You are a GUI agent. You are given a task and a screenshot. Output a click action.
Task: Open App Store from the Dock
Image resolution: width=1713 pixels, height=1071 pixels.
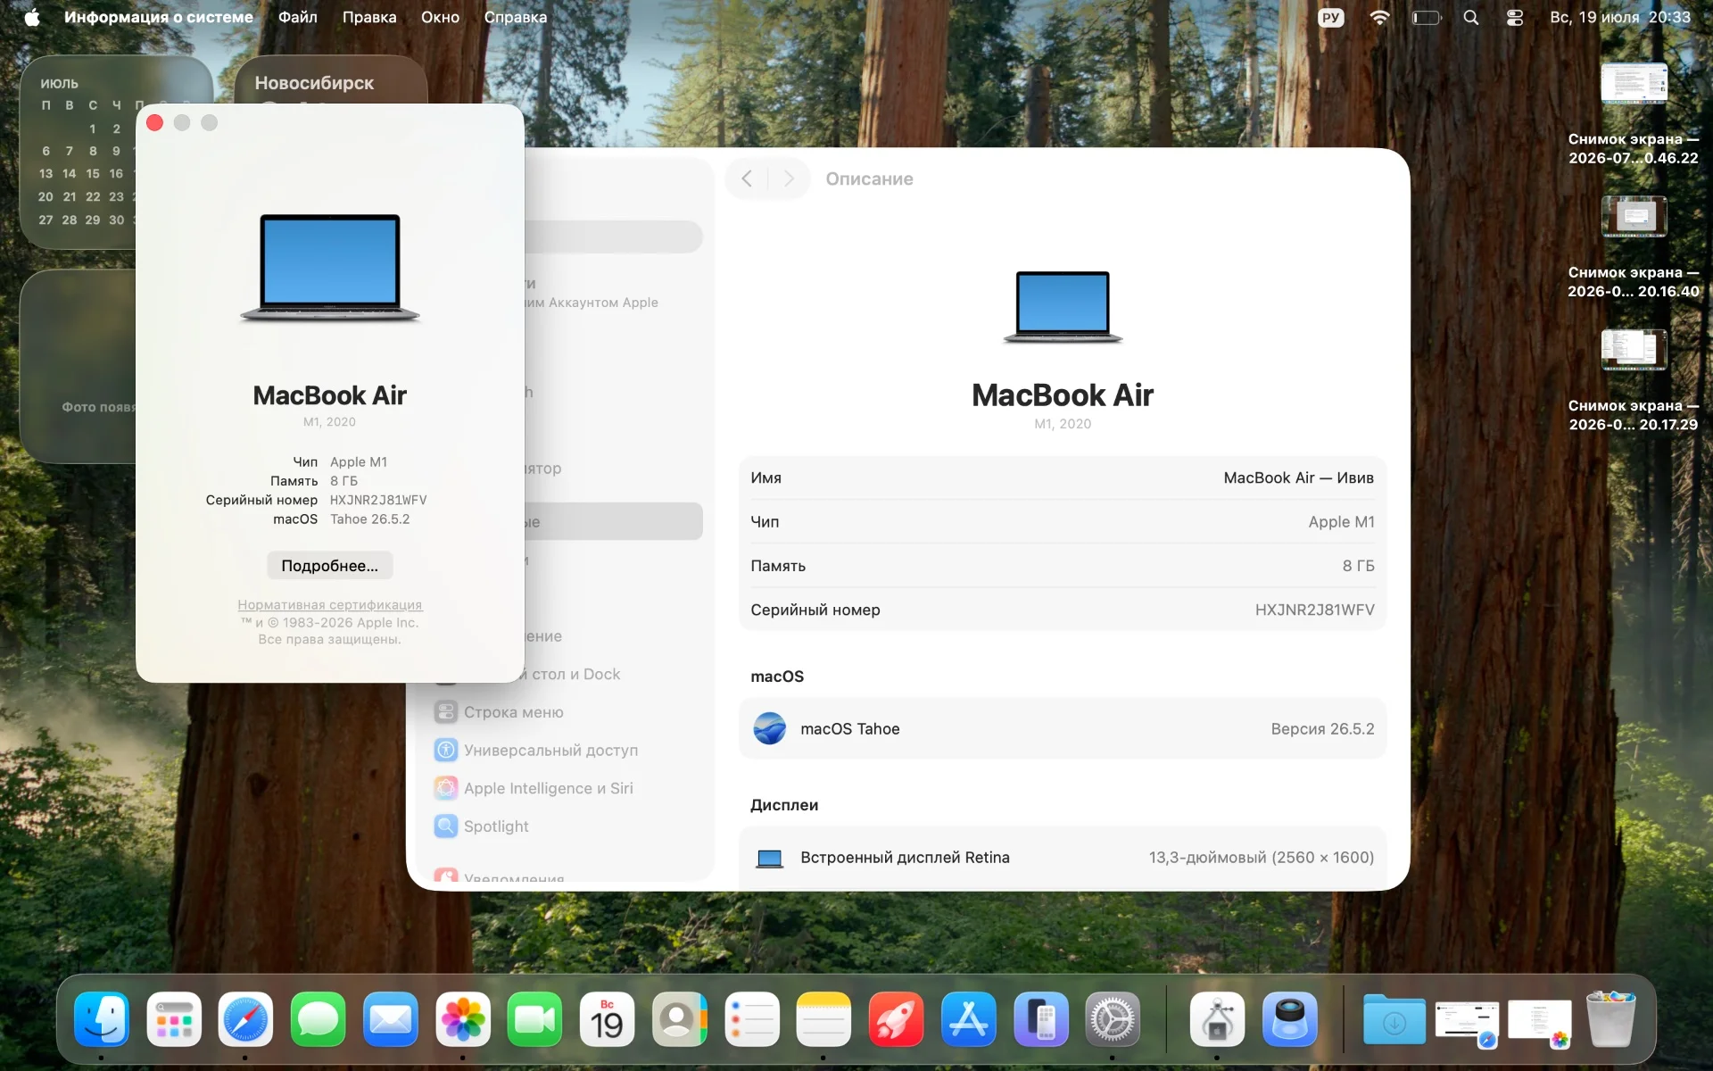coord(969,1018)
